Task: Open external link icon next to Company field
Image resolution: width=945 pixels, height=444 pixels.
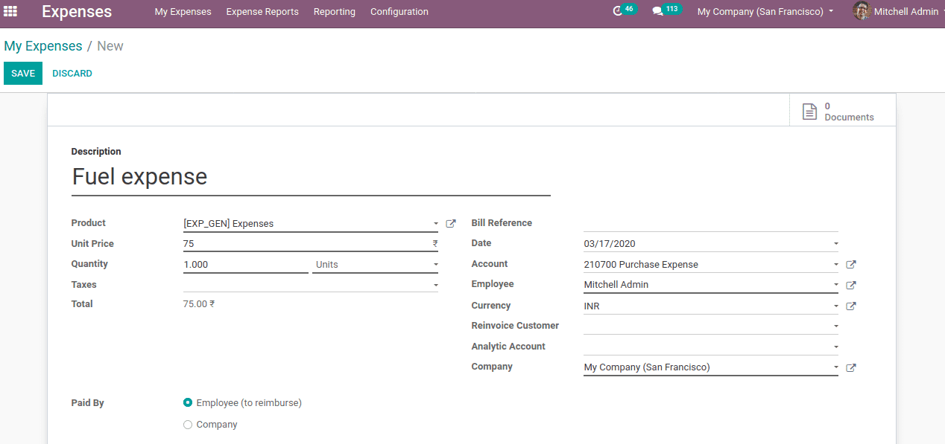Action: point(851,367)
